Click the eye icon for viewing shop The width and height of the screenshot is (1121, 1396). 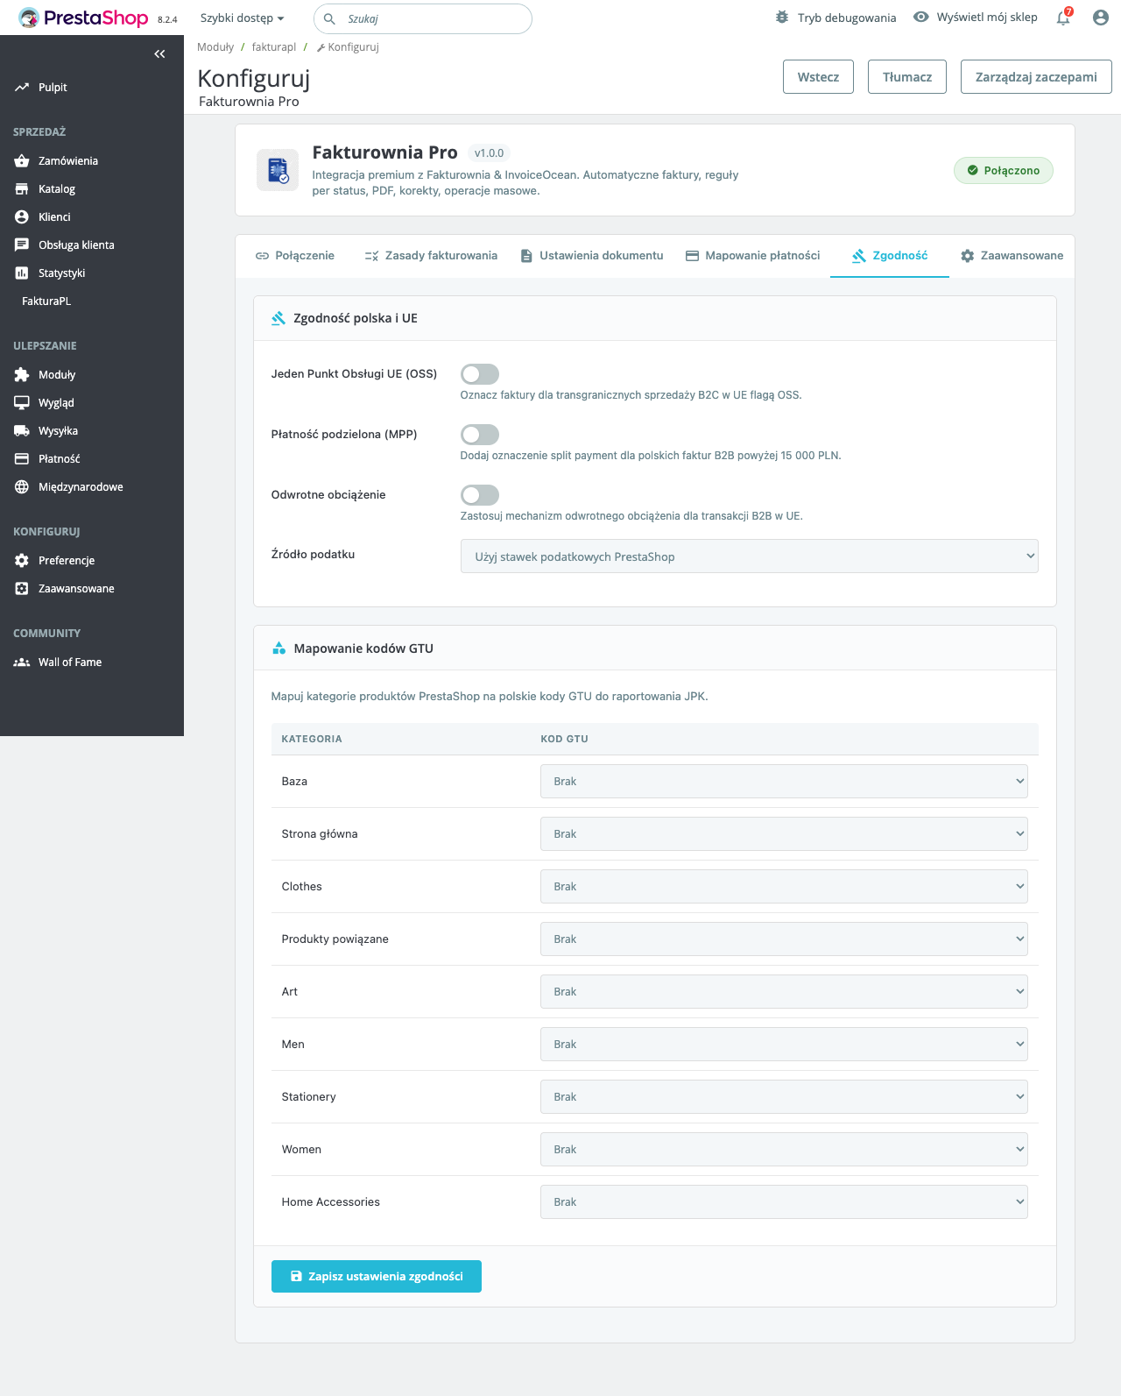[920, 18]
